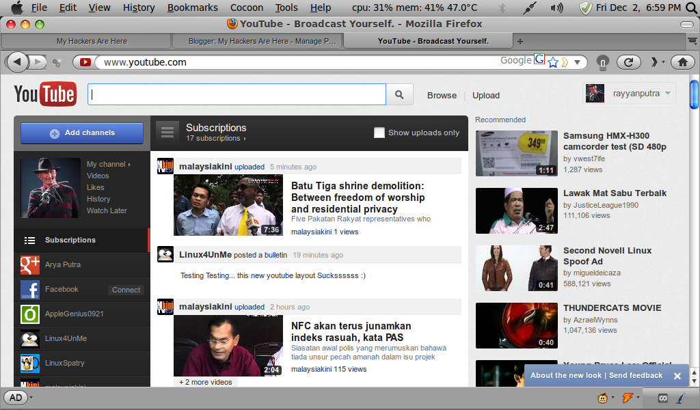Image resolution: width=700 pixels, height=410 pixels.
Task: Open the Watch Later link
Action: (107, 210)
